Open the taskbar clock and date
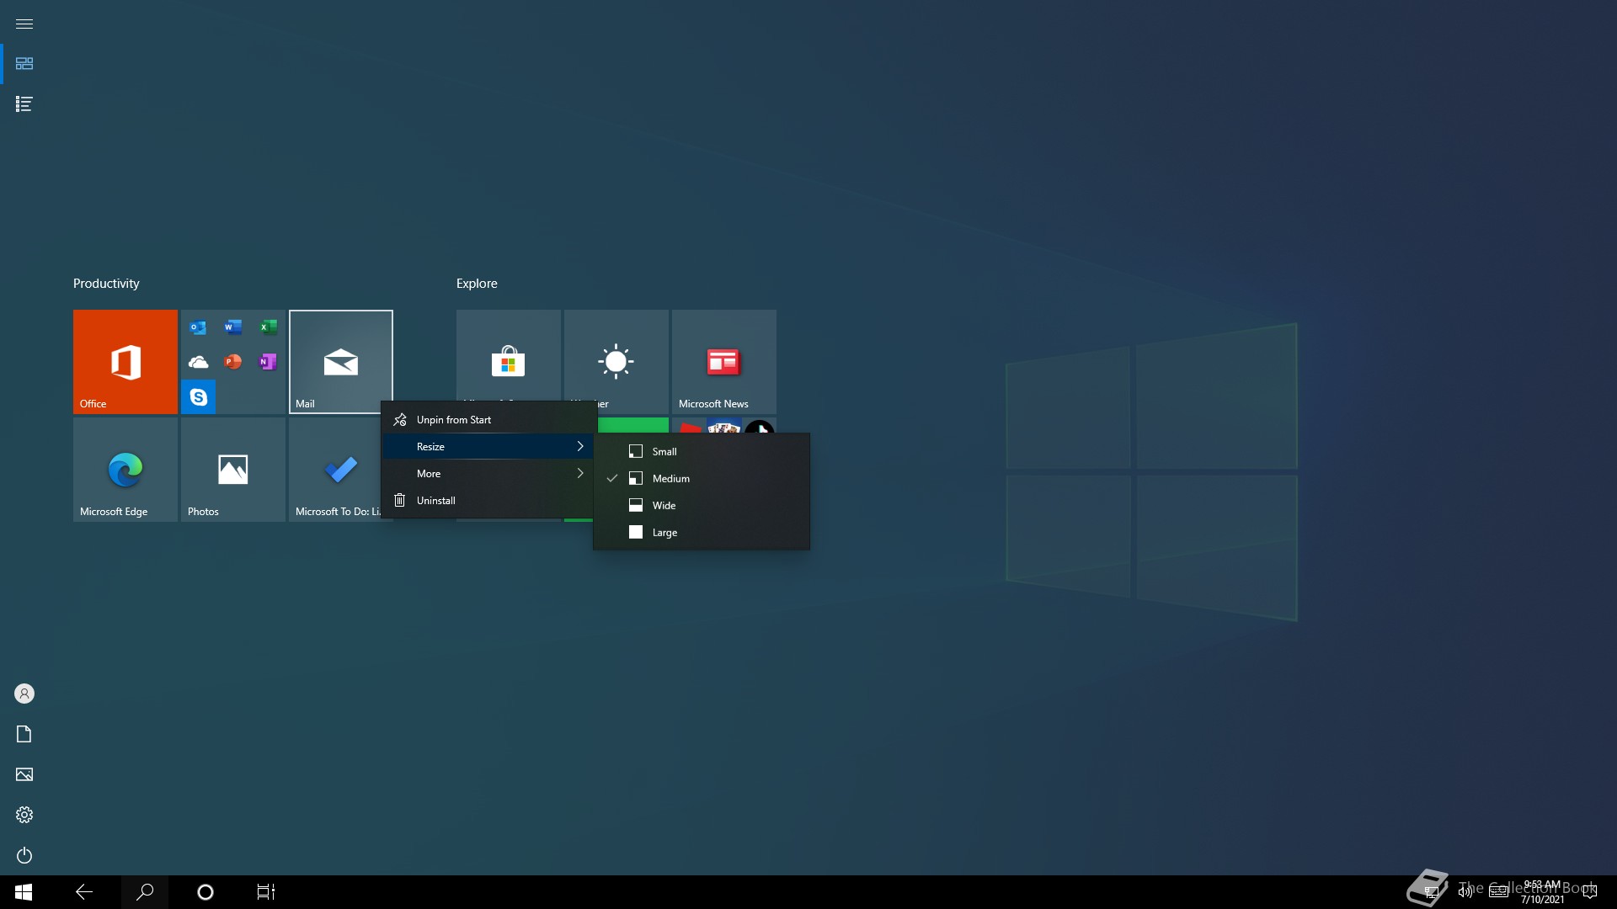Viewport: 1617px width, 909px height. point(1542,892)
